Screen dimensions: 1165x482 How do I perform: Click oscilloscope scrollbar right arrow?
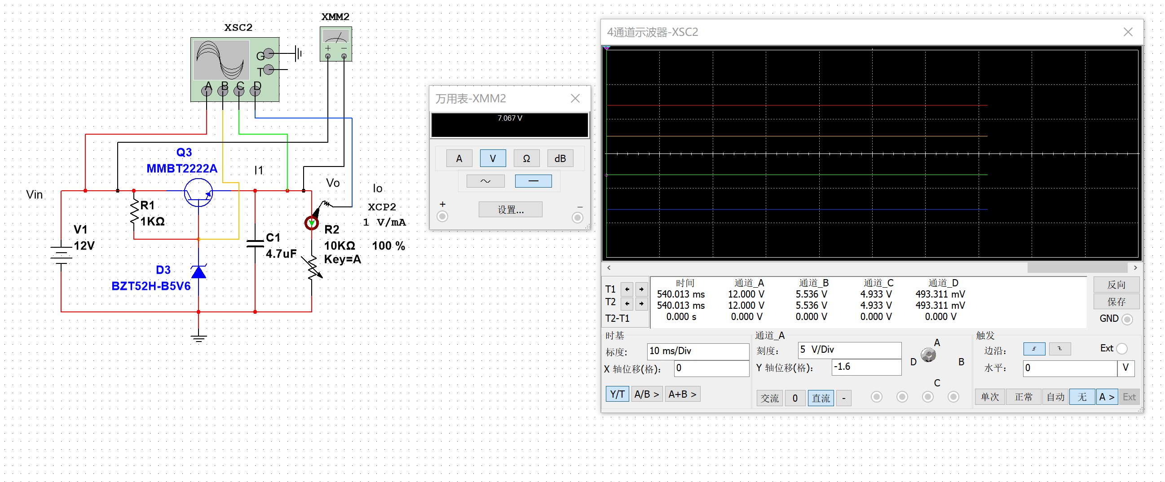(x=1135, y=268)
